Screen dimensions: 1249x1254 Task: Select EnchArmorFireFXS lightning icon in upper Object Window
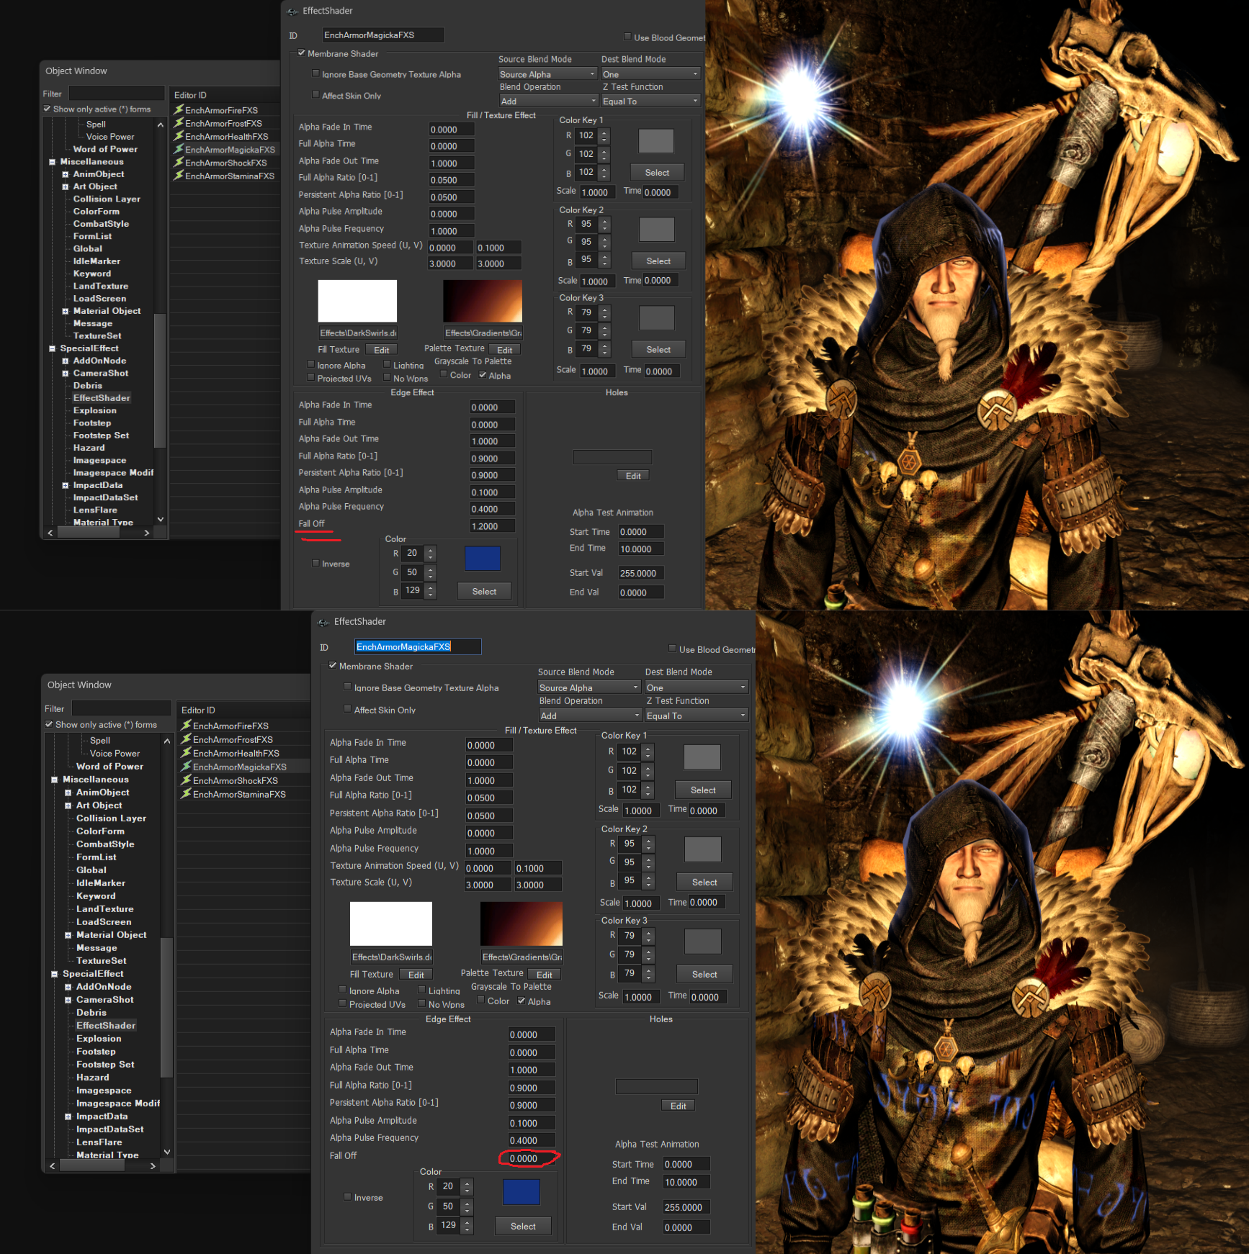coord(179,109)
